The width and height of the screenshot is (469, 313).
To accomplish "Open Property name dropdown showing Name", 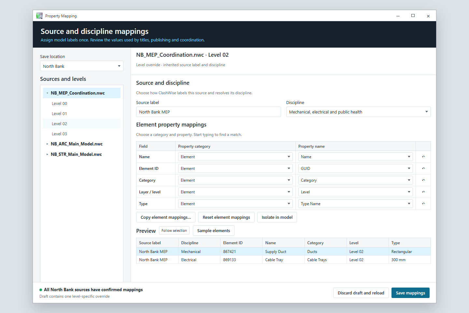I will coord(356,157).
